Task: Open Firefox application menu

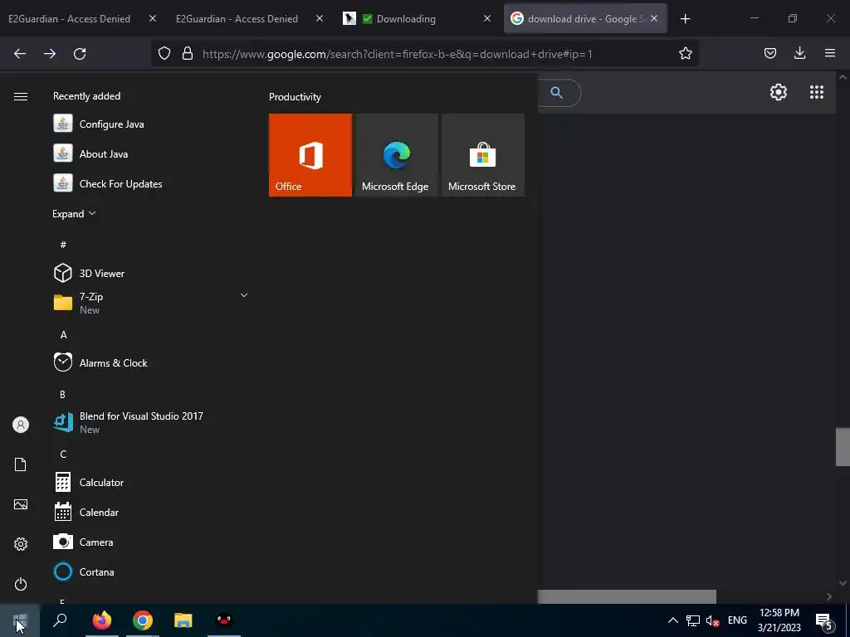Action: [x=829, y=53]
